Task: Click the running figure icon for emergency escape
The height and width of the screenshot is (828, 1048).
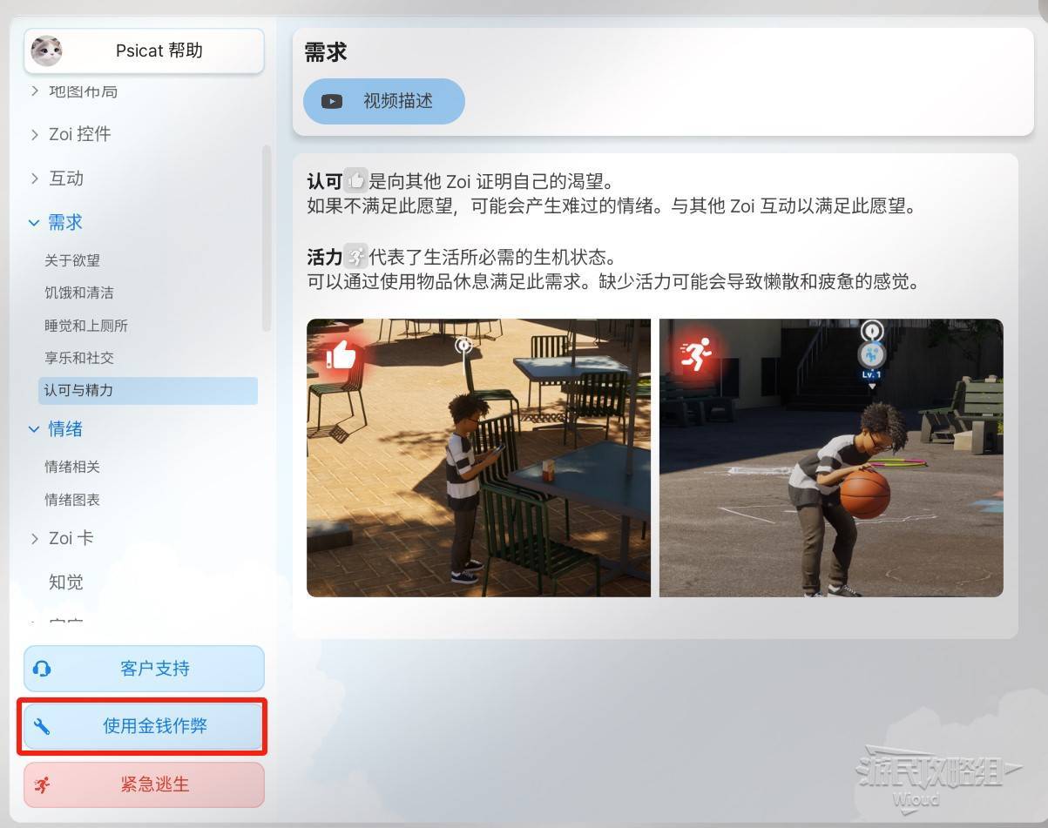Action: 42,784
